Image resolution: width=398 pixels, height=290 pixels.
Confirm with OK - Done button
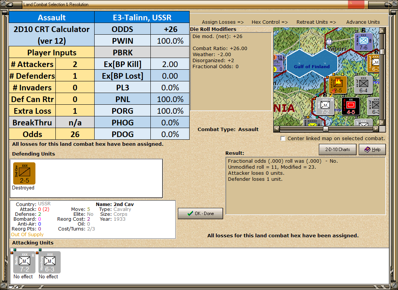click(201, 214)
